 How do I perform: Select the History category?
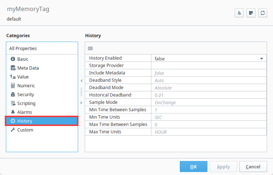(42, 121)
